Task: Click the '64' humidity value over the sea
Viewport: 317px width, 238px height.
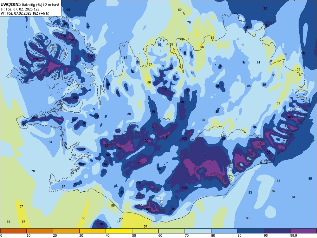Action: tap(8, 221)
